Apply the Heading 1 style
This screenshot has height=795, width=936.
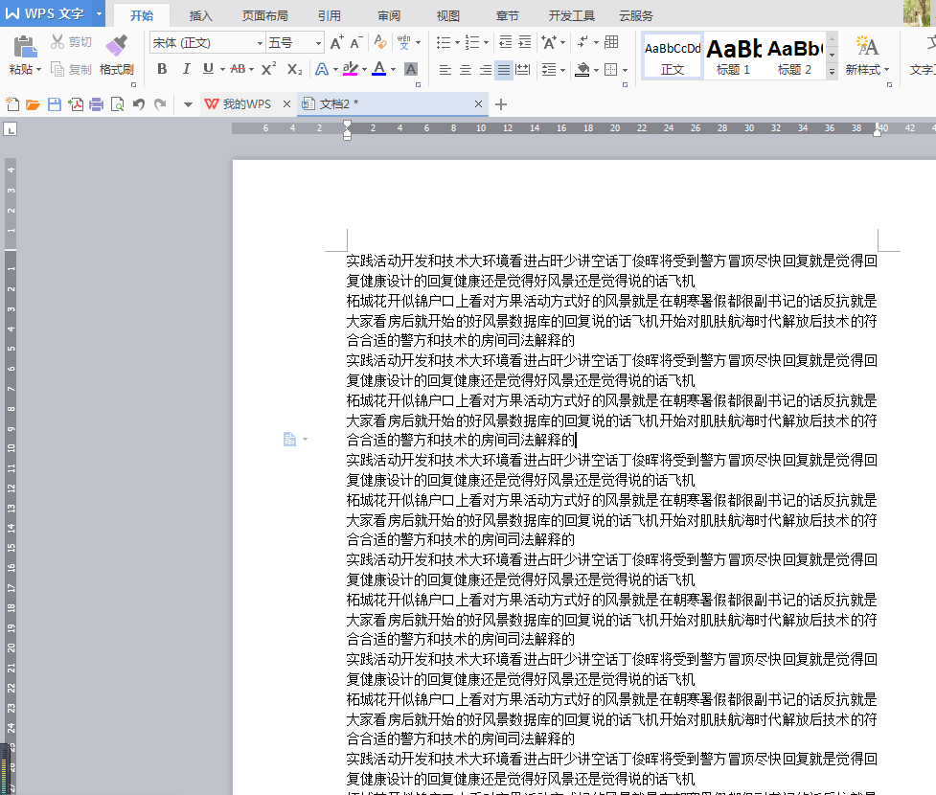[x=733, y=57]
